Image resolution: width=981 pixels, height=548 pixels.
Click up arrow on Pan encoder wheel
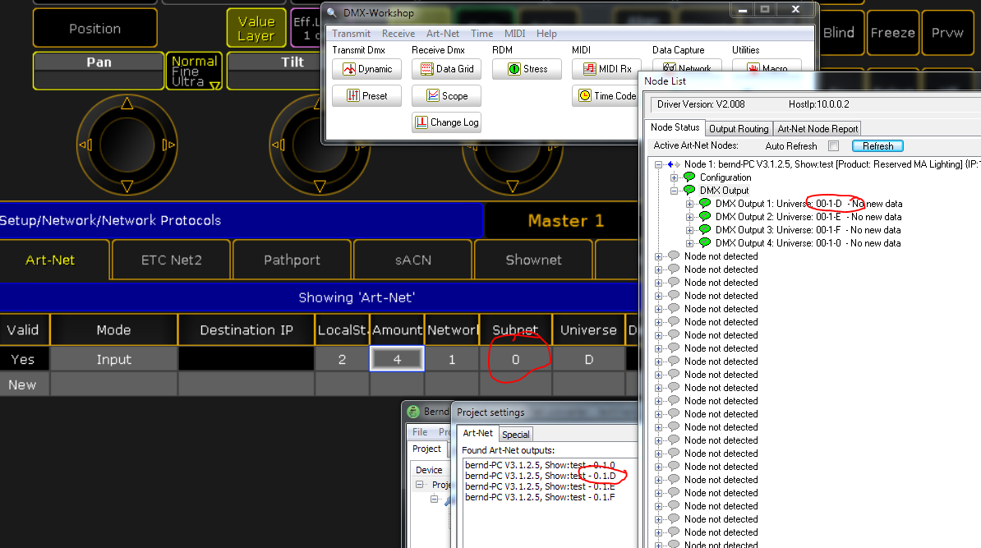click(127, 104)
